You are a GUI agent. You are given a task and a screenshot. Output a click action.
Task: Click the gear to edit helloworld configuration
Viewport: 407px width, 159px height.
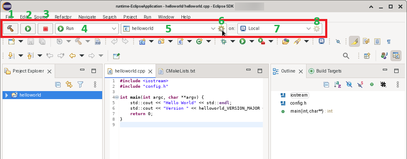[221, 28]
